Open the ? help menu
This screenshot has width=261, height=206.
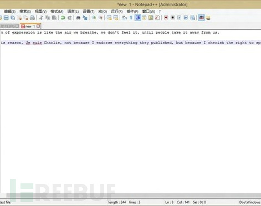(160, 12)
